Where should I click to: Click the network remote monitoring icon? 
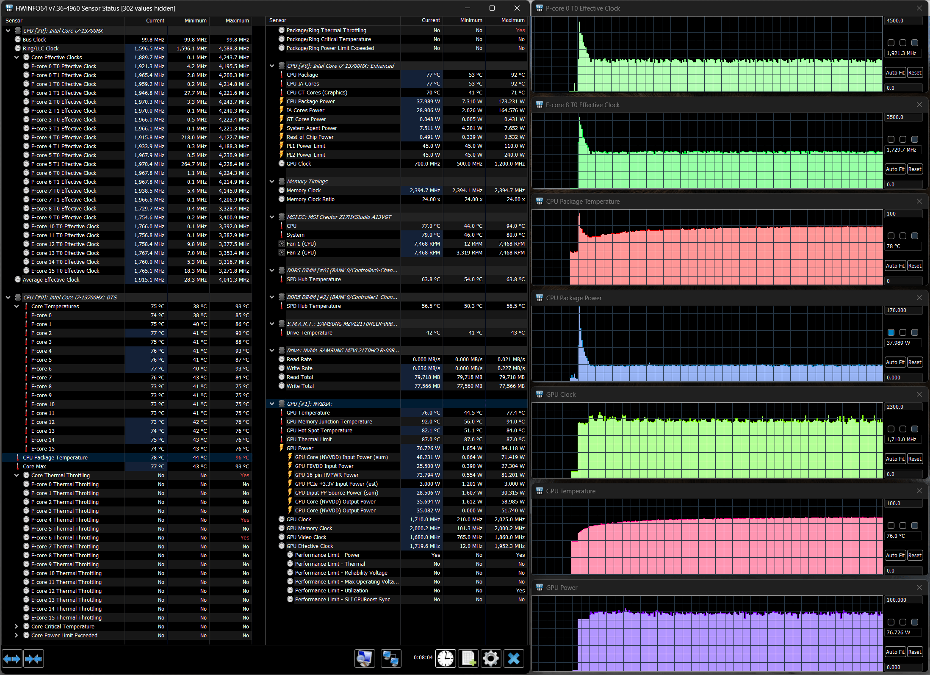(390, 658)
